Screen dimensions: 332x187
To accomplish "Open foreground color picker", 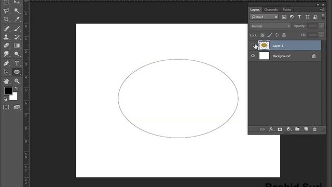I will [8, 91].
